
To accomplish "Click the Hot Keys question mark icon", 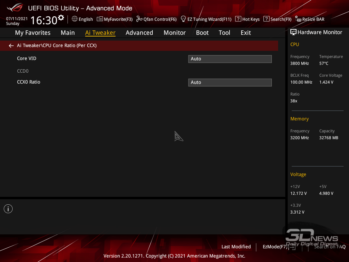I will (238, 19).
